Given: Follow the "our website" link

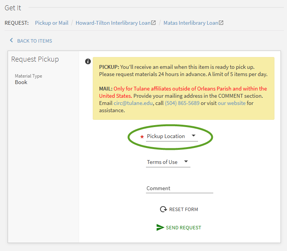Looking at the screenshot, I should (x=232, y=103).
